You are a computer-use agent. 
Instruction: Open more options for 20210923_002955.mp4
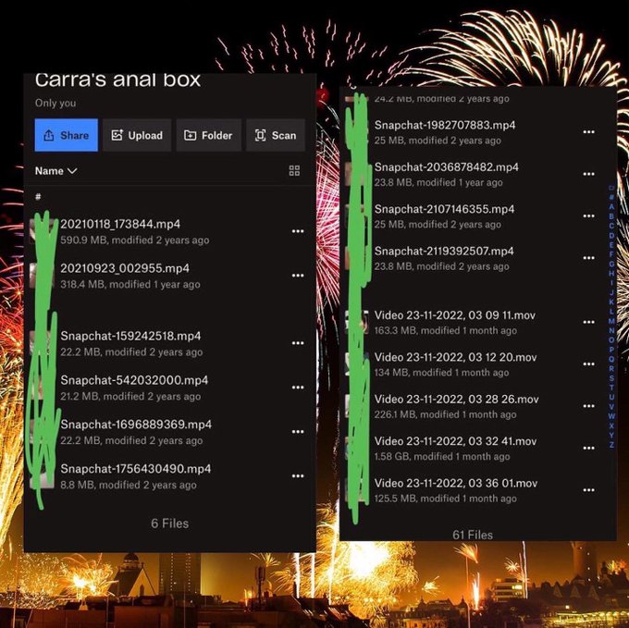click(x=298, y=276)
